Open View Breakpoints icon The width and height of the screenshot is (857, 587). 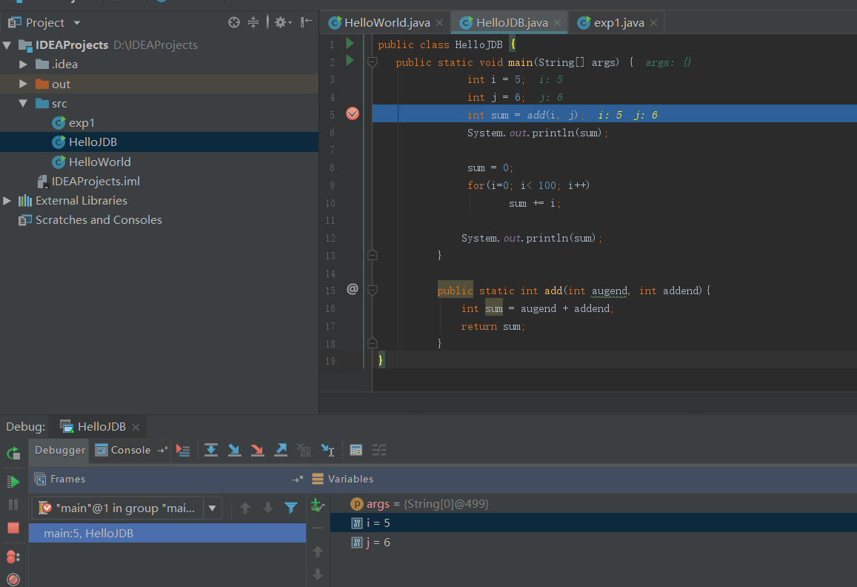pyautogui.click(x=13, y=557)
